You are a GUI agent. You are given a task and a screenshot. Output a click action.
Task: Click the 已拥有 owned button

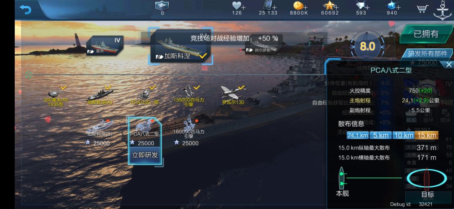(426, 34)
